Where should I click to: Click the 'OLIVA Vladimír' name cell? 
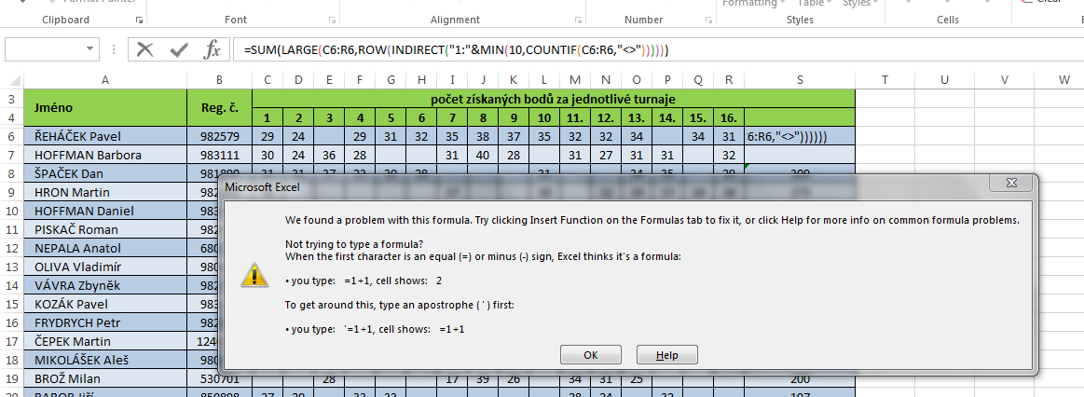pyautogui.click(x=105, y=267)
